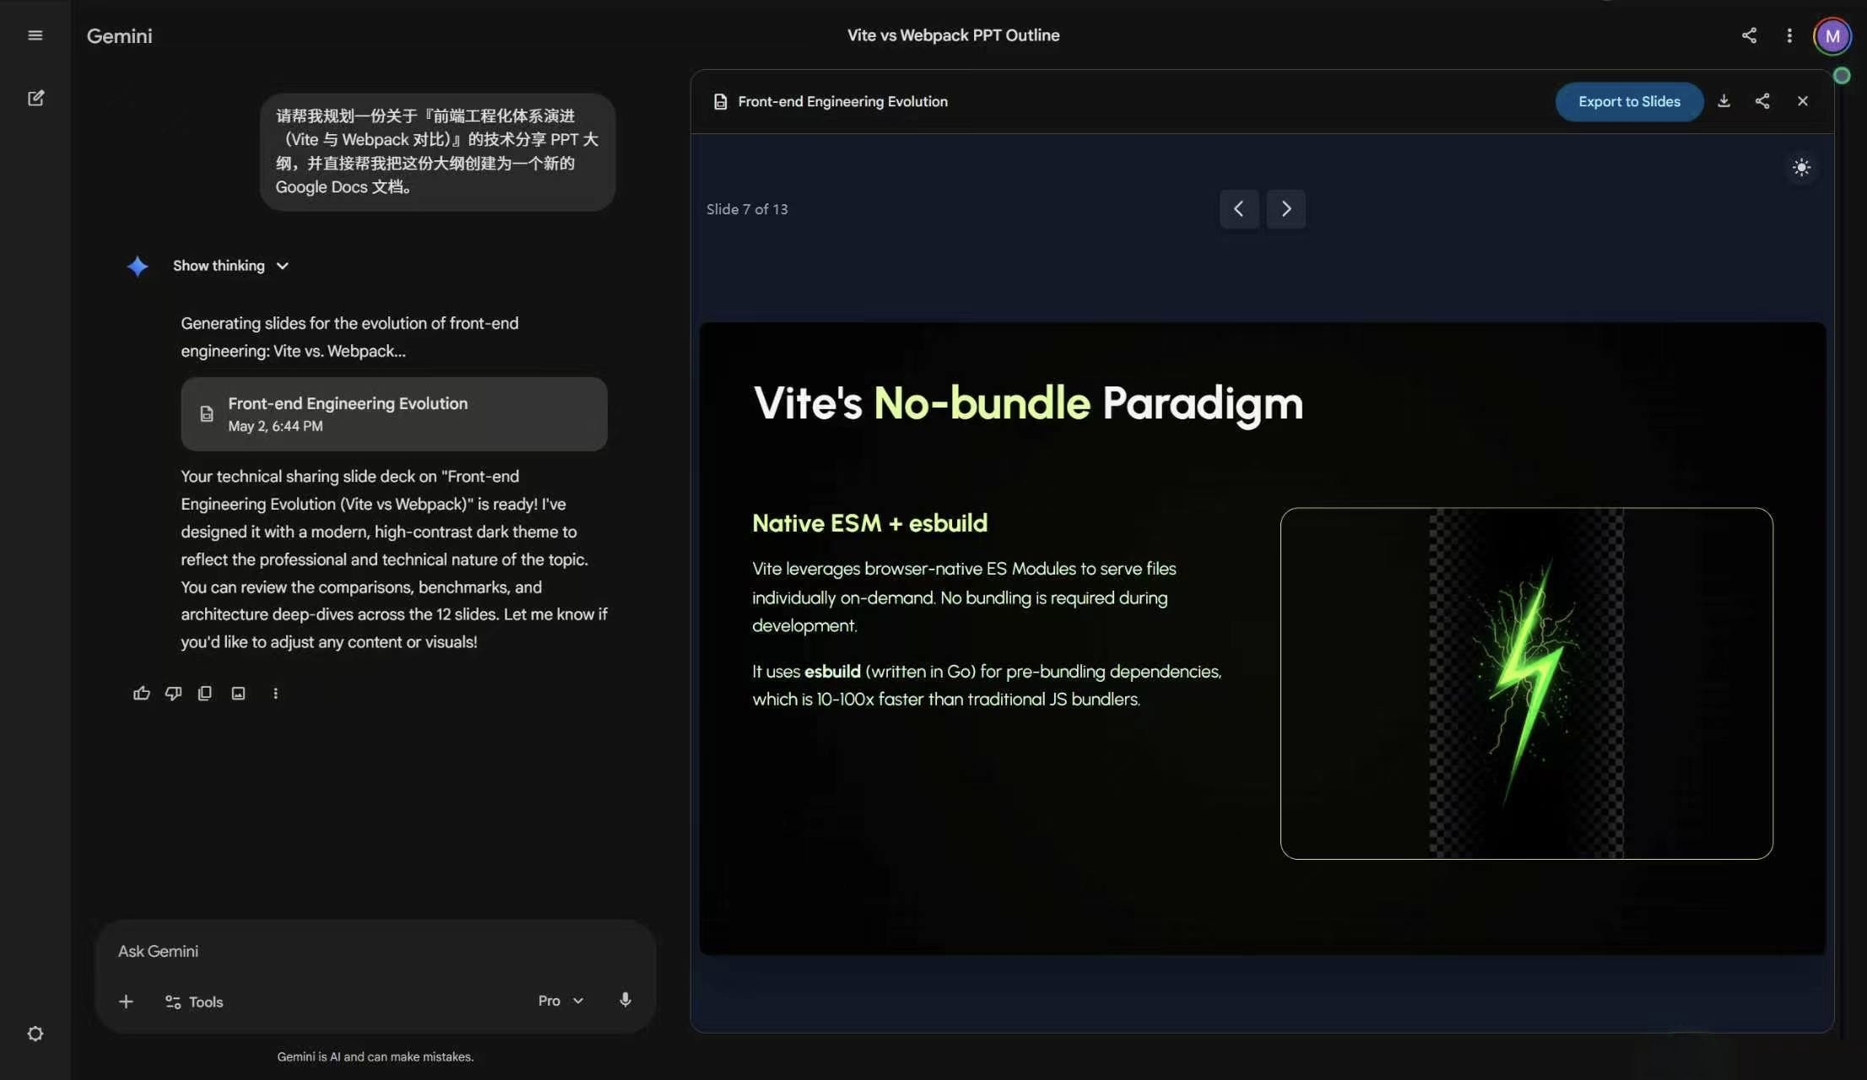Click the Vite vs Webpack PPT Outline title
This screenshot has height=1080, width=1867.
tap(953, 35)
